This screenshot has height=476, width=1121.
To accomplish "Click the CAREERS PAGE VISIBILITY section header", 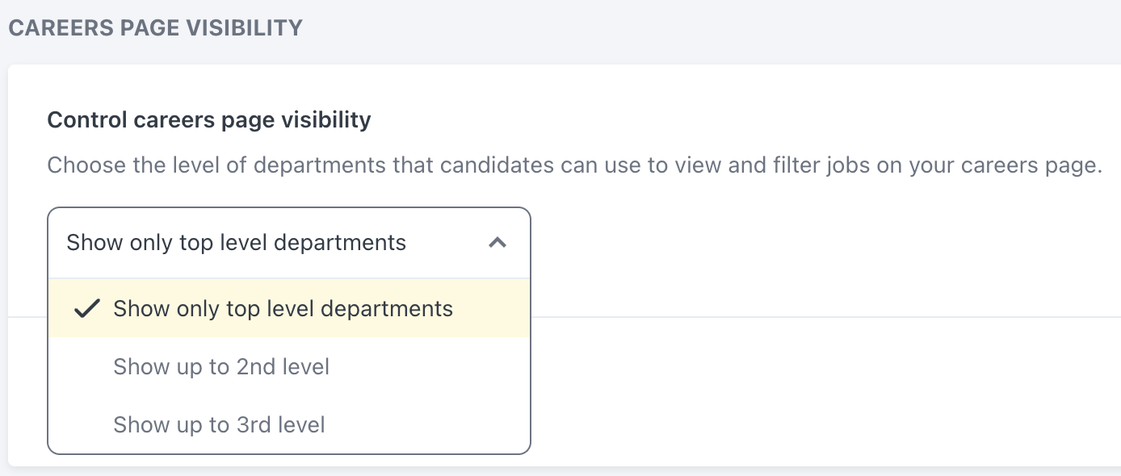I will pos(155,27).
